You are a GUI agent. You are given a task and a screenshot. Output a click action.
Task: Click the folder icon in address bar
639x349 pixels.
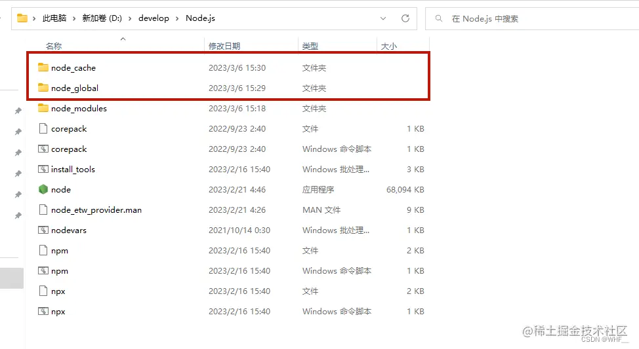[22, 18]
